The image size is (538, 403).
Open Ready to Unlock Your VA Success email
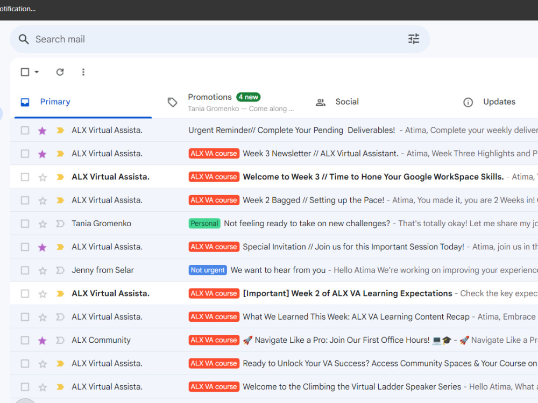tap(390, 363)
